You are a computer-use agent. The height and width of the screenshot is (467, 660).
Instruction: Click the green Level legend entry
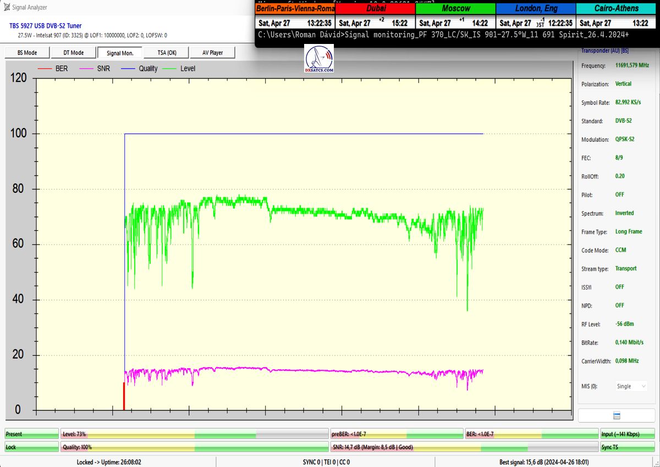tap(180, 69)
